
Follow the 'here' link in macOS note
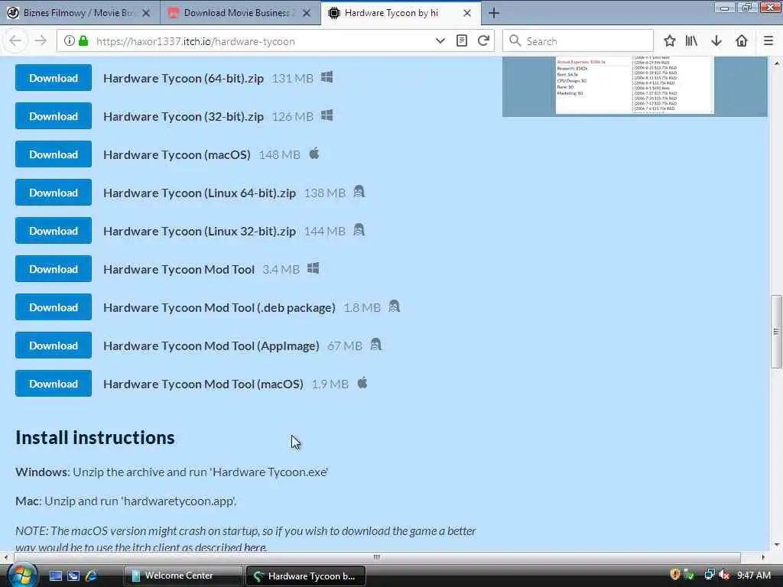click(255, 547)
